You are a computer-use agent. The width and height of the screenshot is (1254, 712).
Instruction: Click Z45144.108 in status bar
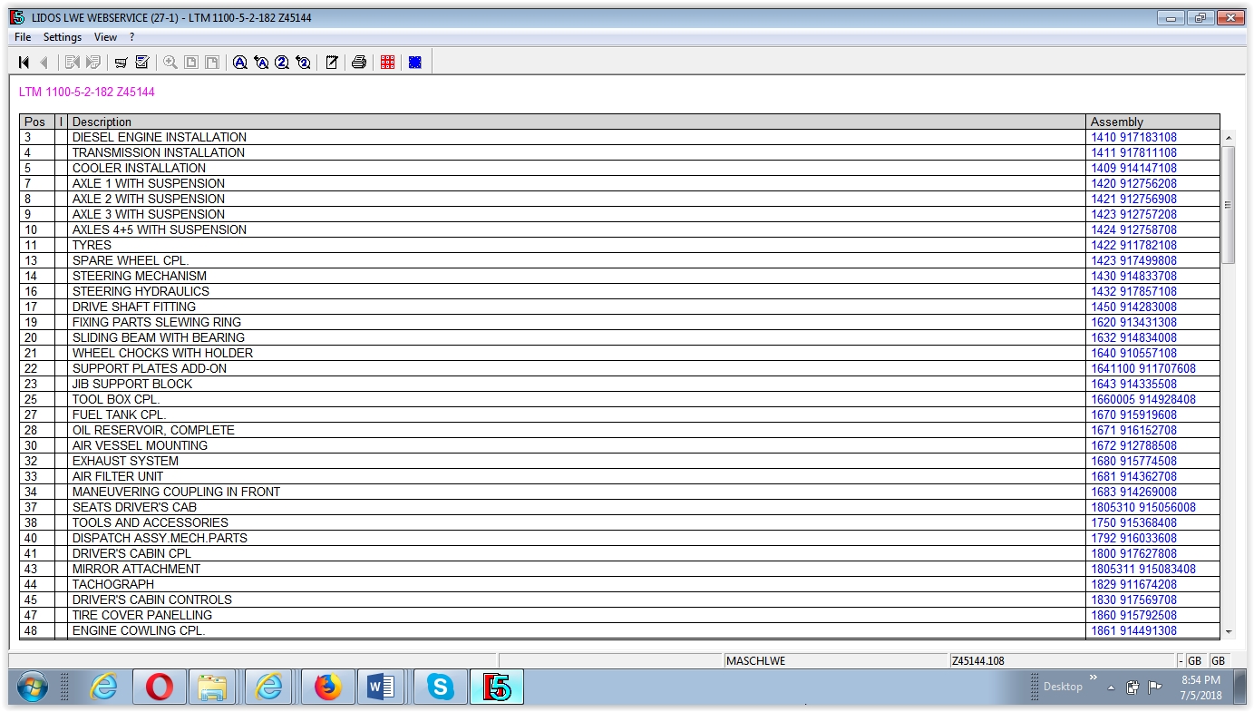977,661
